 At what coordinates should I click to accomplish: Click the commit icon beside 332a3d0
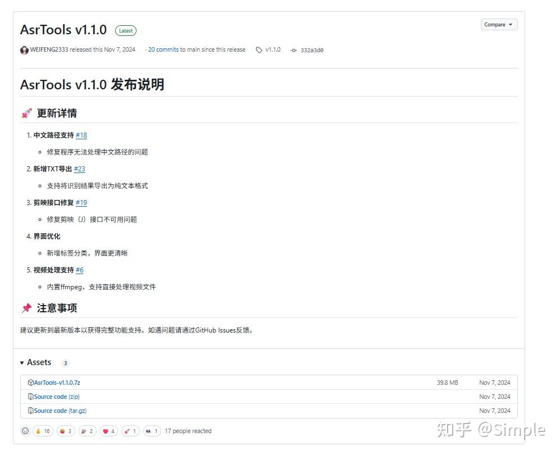[294, 50]
